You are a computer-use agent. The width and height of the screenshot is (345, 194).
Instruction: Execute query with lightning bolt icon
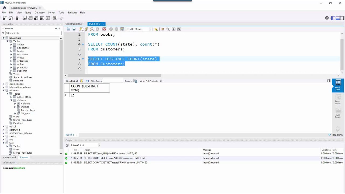click(81, 29)
